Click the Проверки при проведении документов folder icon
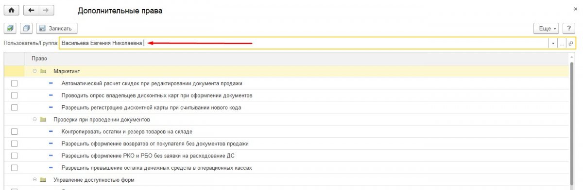Viewport: 583px width, 190px height. click(43, 119)
